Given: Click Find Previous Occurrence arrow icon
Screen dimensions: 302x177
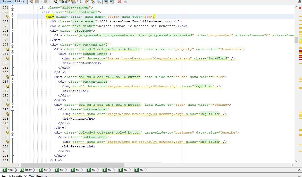Looking at the screenshot, I should 62,2.
